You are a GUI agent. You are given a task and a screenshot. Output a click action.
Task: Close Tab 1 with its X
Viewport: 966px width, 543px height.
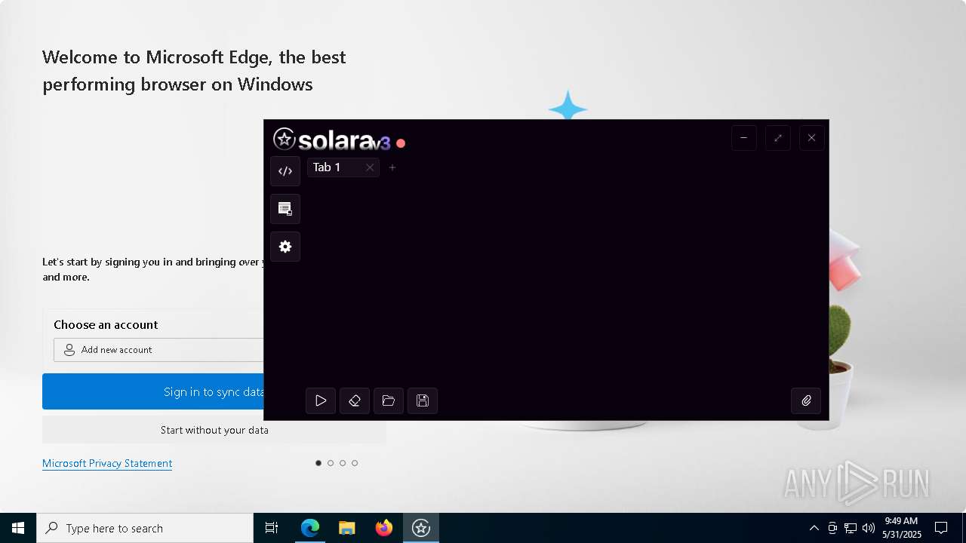(370, 167)
